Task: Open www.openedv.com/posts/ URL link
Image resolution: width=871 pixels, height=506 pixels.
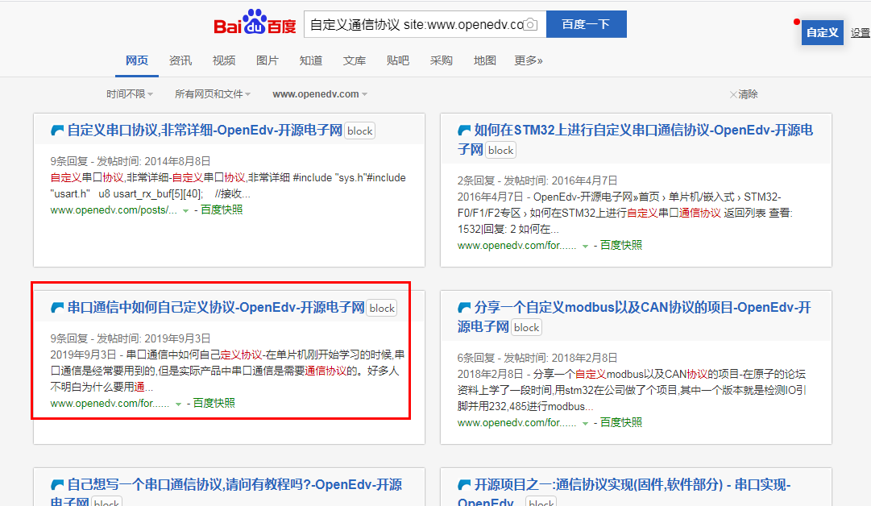Action: click(114, 210)
